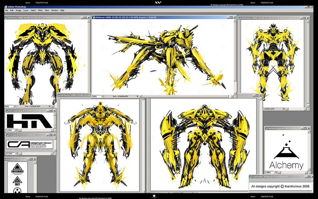The image size is (318, 199).
Task: Activate Alchemy-2008-10-06-23-28-21-2 window by its title text
Action: pyautogui.click(x=270, y=18)
